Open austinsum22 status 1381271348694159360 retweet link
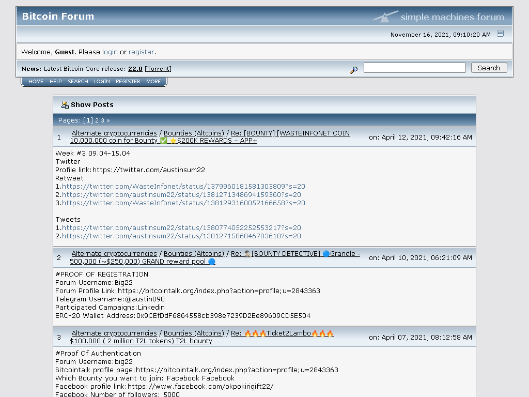 [181, 195]
